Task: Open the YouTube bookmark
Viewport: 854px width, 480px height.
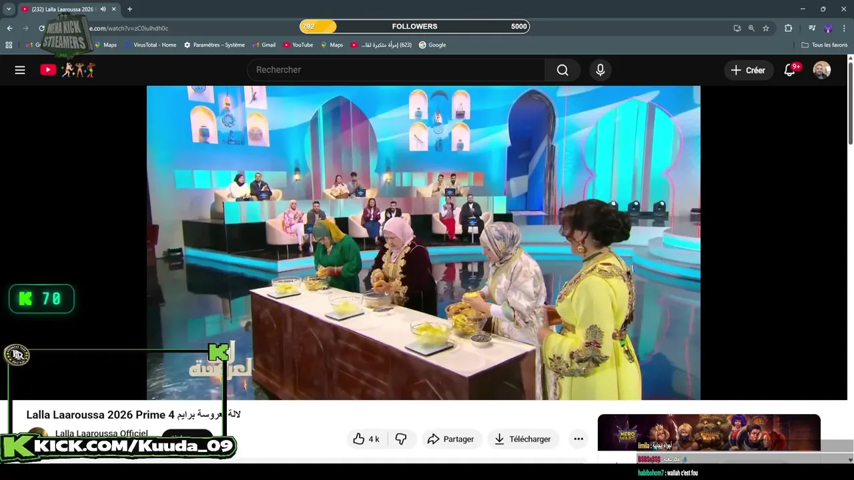Action: pyautogui.click(x=298, y=45)
